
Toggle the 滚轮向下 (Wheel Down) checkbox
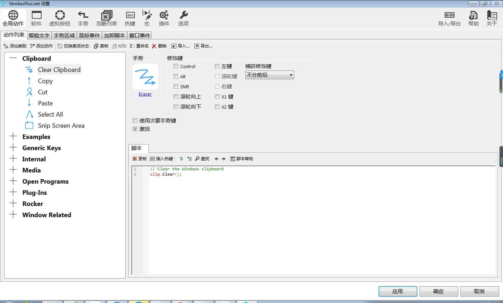click(176, 107)
